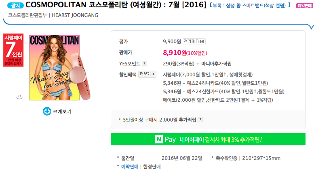Click the blue 예약판매 link at bottom

(129, 166)
